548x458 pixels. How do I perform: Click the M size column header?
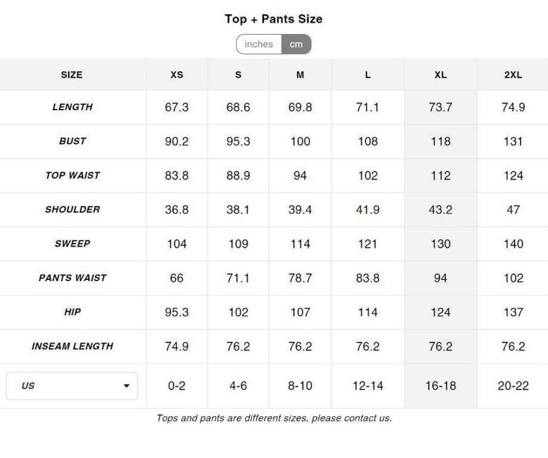[x=300, y=75]
